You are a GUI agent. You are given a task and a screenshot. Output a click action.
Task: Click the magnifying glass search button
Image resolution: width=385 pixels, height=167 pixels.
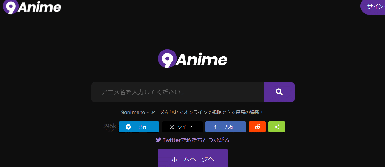pos(279,92)
